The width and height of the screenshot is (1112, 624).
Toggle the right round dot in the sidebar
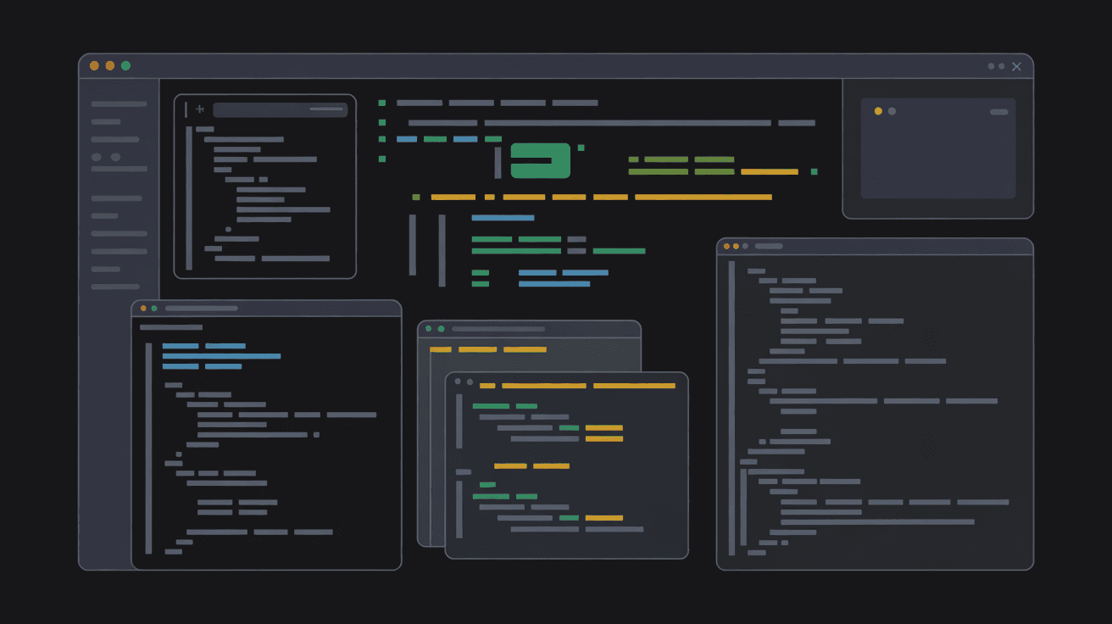pos(115,157)
